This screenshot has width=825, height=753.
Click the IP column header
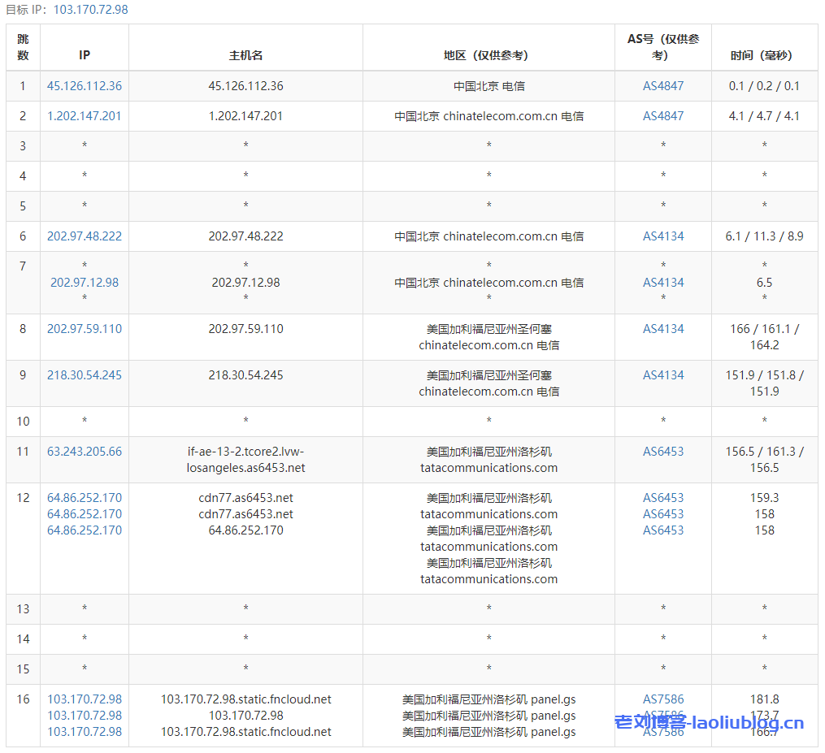(85, 55)
